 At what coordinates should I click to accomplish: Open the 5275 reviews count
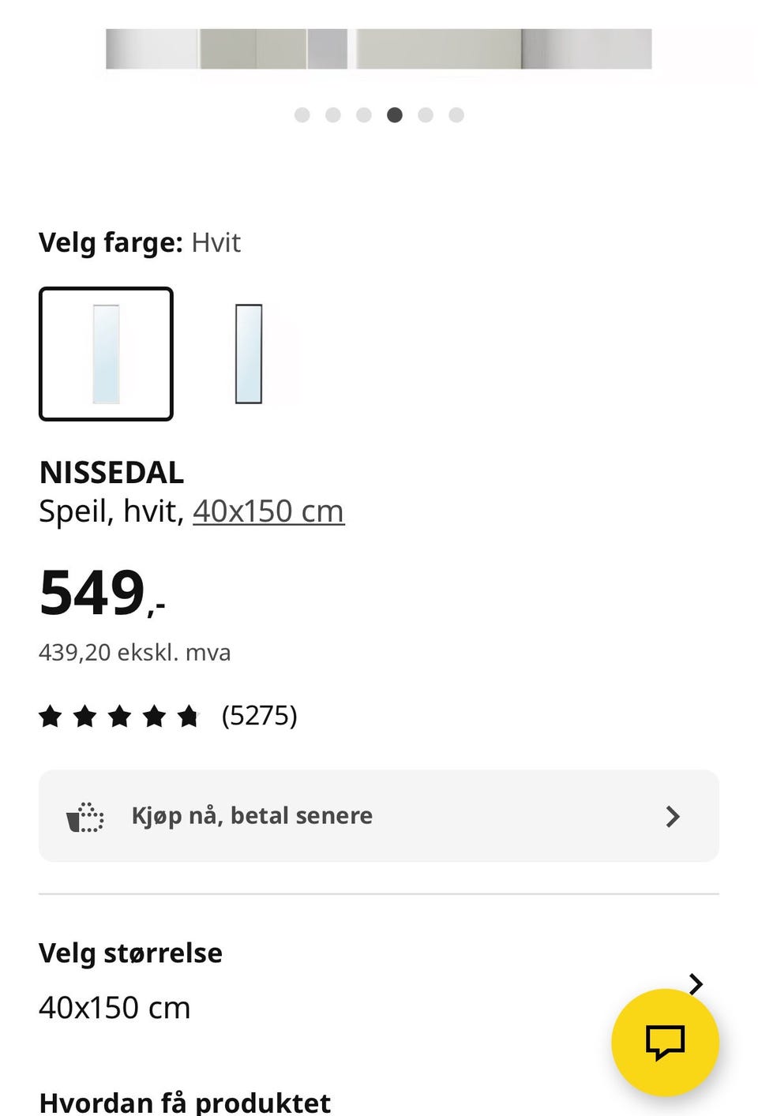point(259,716)
